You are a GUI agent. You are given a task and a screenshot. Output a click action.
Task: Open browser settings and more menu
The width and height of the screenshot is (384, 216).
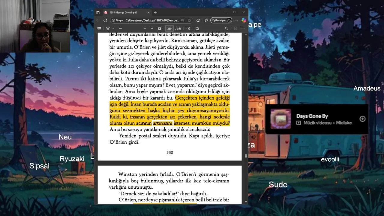pyautogui.click(x=236, y=20)
